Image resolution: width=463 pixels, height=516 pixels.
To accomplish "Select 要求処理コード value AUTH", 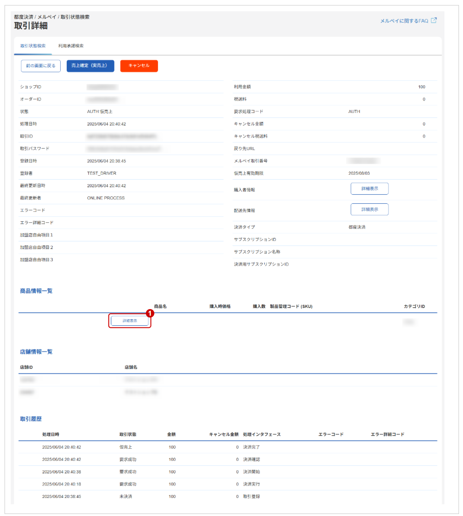I will pos(354,111).
